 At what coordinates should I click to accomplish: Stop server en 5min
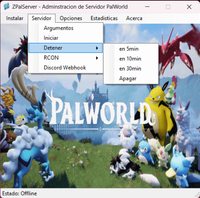[131, 49]
